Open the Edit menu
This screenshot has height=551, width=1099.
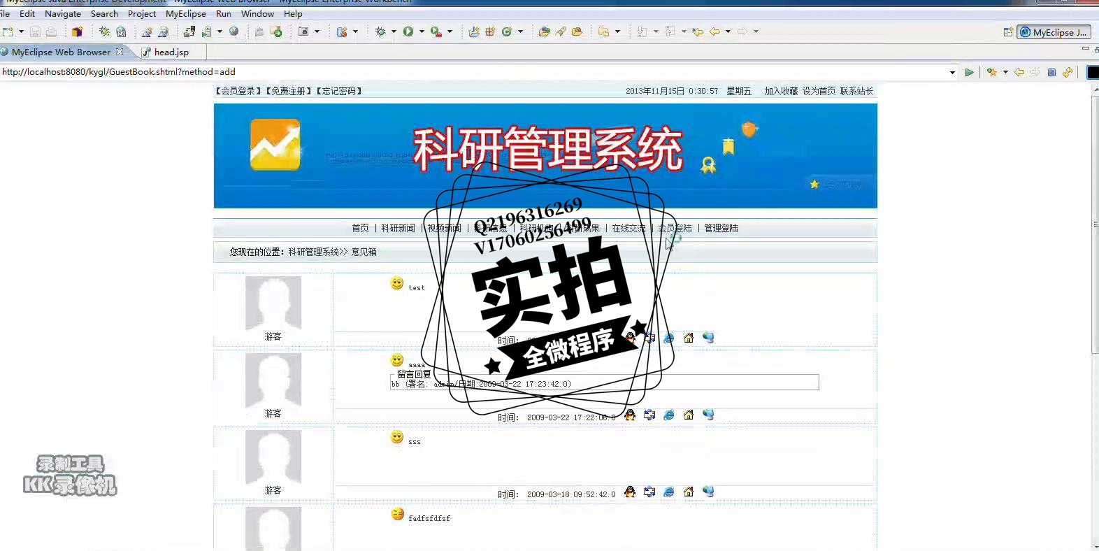(x=27, y=13)
